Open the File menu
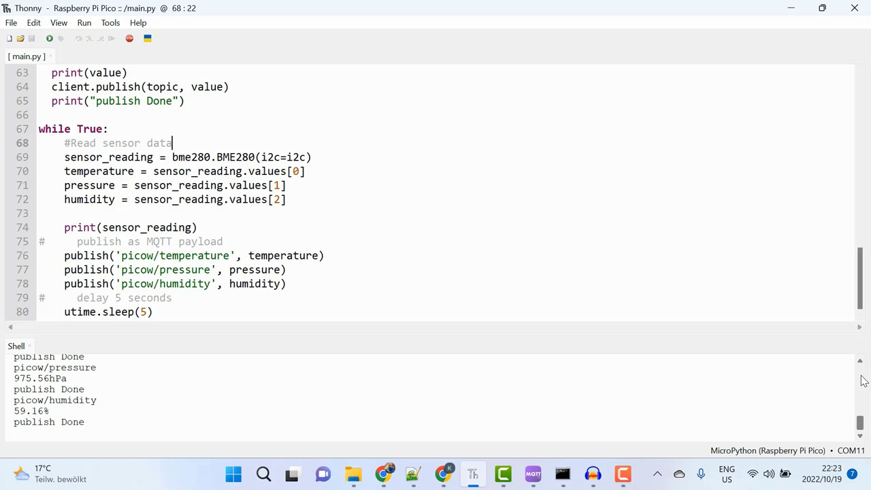 (11, 22)
